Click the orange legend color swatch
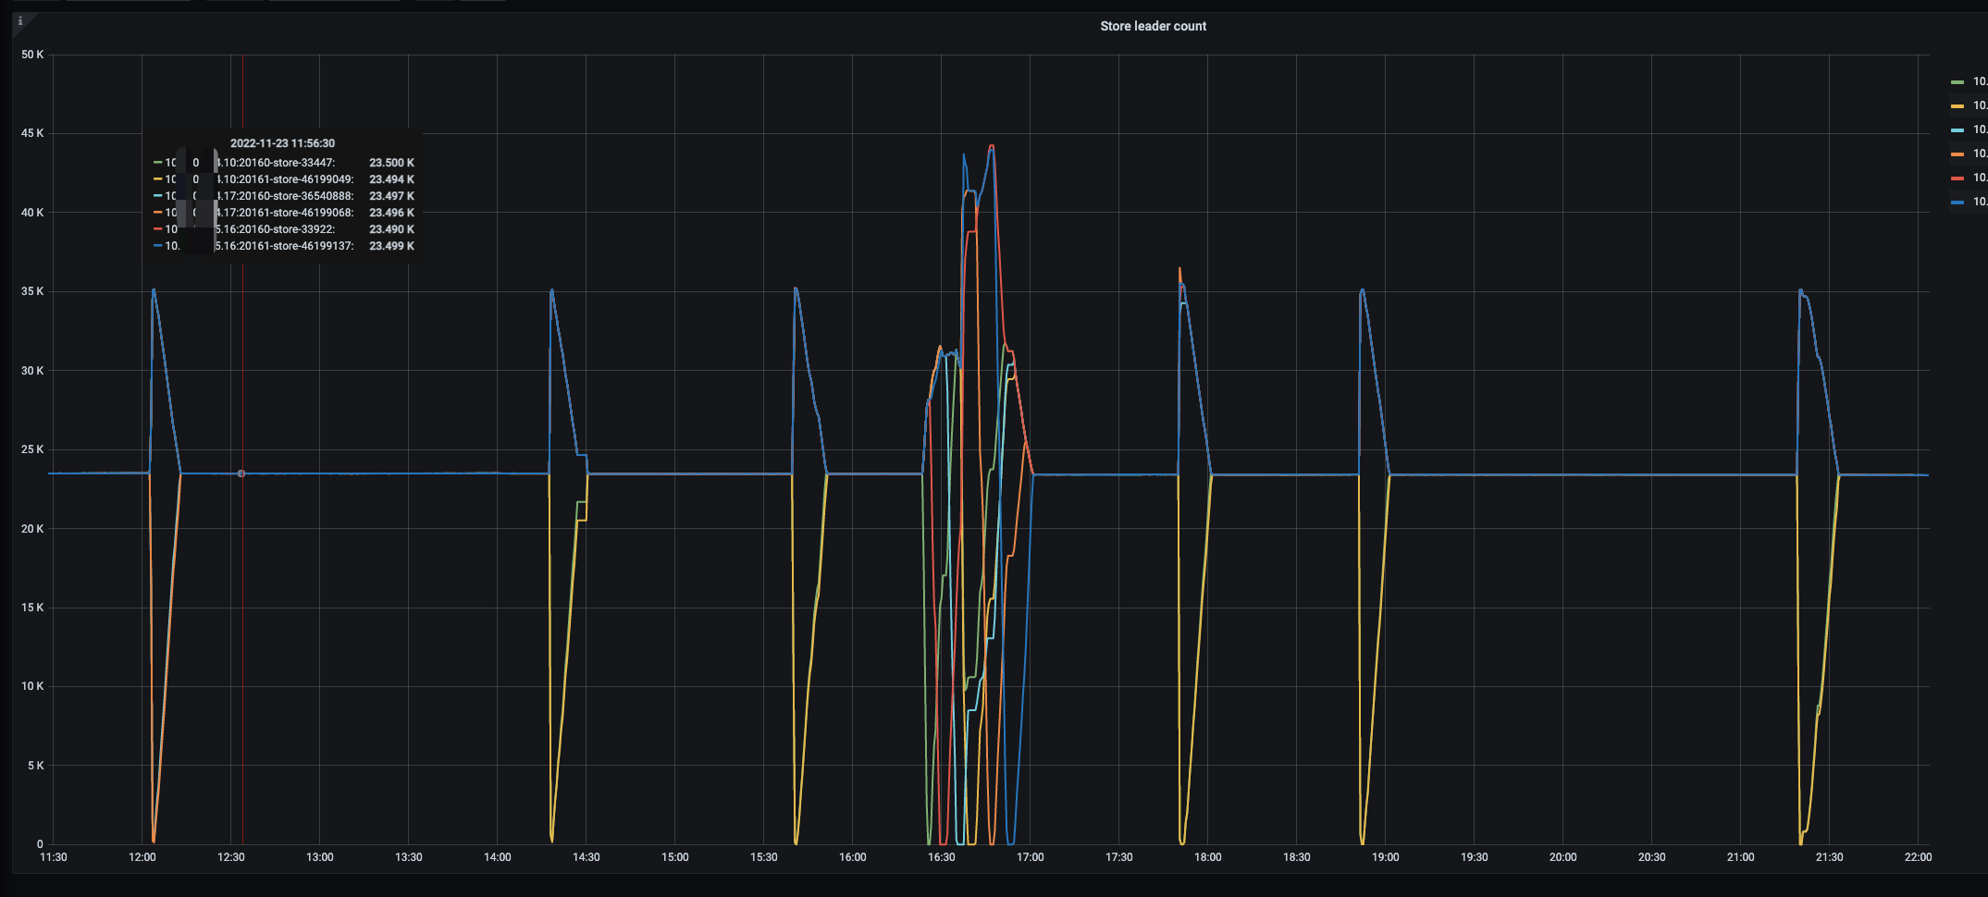Screen dimensions: 1988x897 [x=1957, y=154]
